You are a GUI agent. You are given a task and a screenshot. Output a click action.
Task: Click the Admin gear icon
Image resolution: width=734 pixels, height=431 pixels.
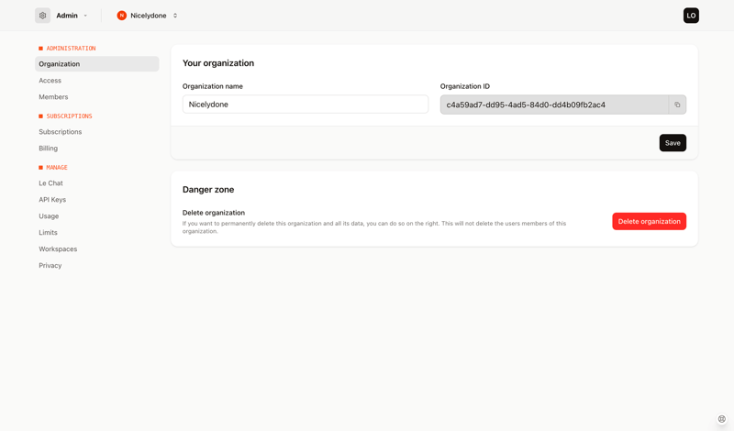coord(42,16)
